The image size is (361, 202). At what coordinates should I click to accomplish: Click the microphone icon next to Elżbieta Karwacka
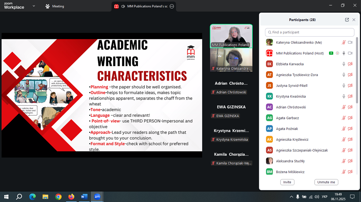tap(344, 64)
